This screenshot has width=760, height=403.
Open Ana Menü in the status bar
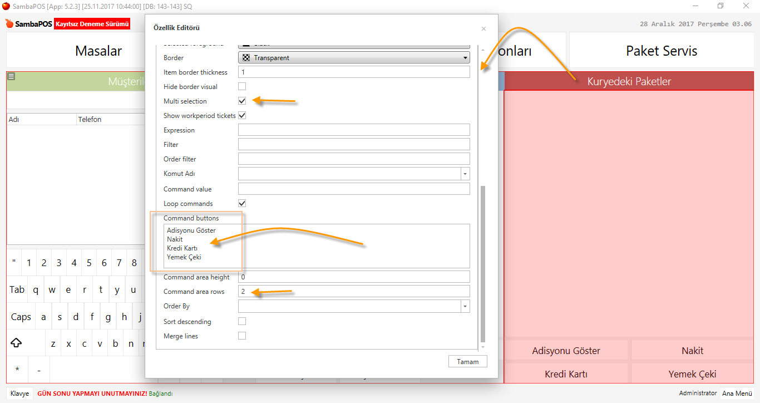737,394
